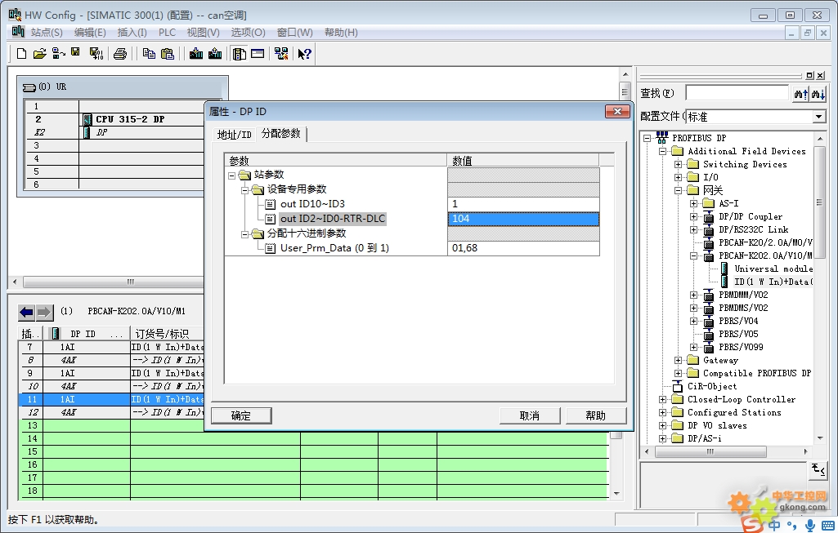The height and width of the screenshot is (533, 838).
Task: Collapse the 分配十六进制参数 folder node
Action: point(244,233)
